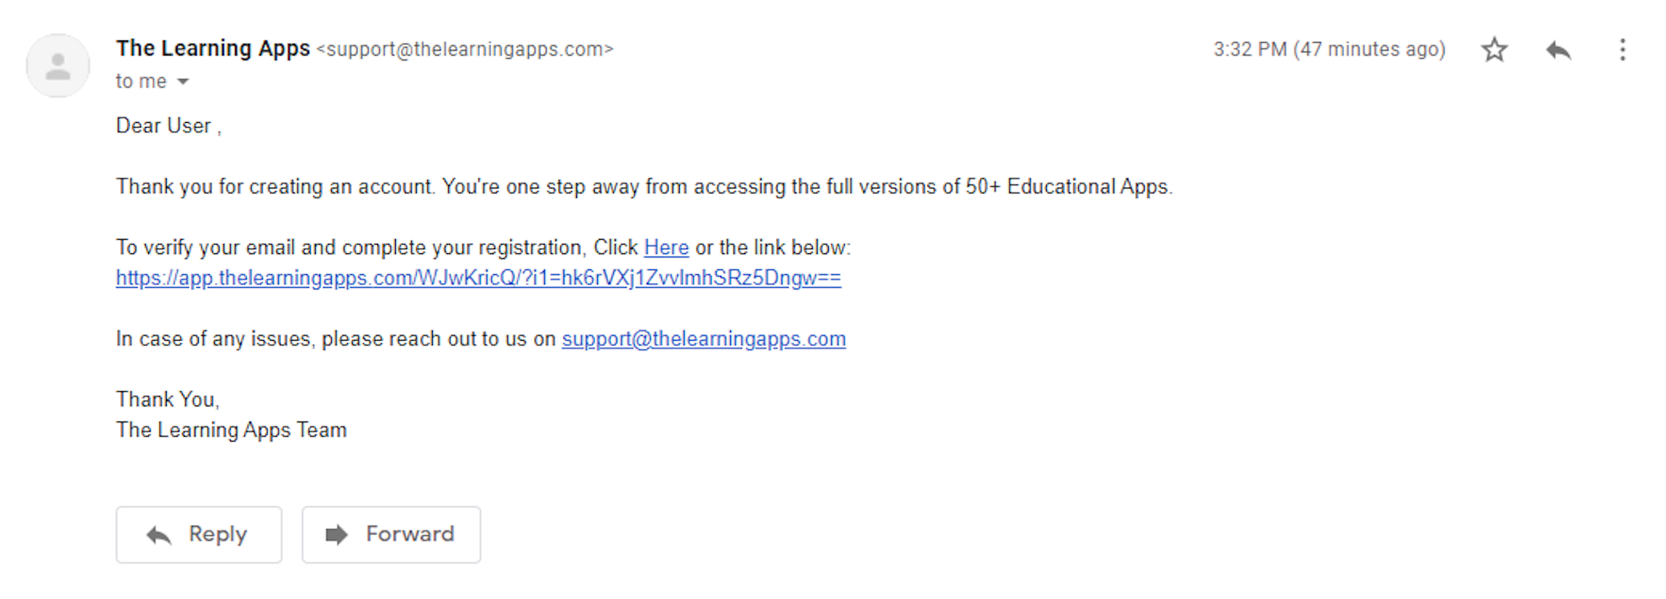1666x599 pixels.
Task: Click the sender address support@thelearningapps.com in header
Action: tap(465, 50)
